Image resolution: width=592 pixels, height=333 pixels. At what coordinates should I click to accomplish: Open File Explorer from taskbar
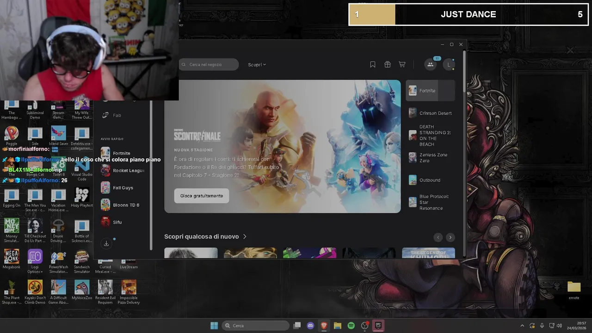(x=338, y=326)
